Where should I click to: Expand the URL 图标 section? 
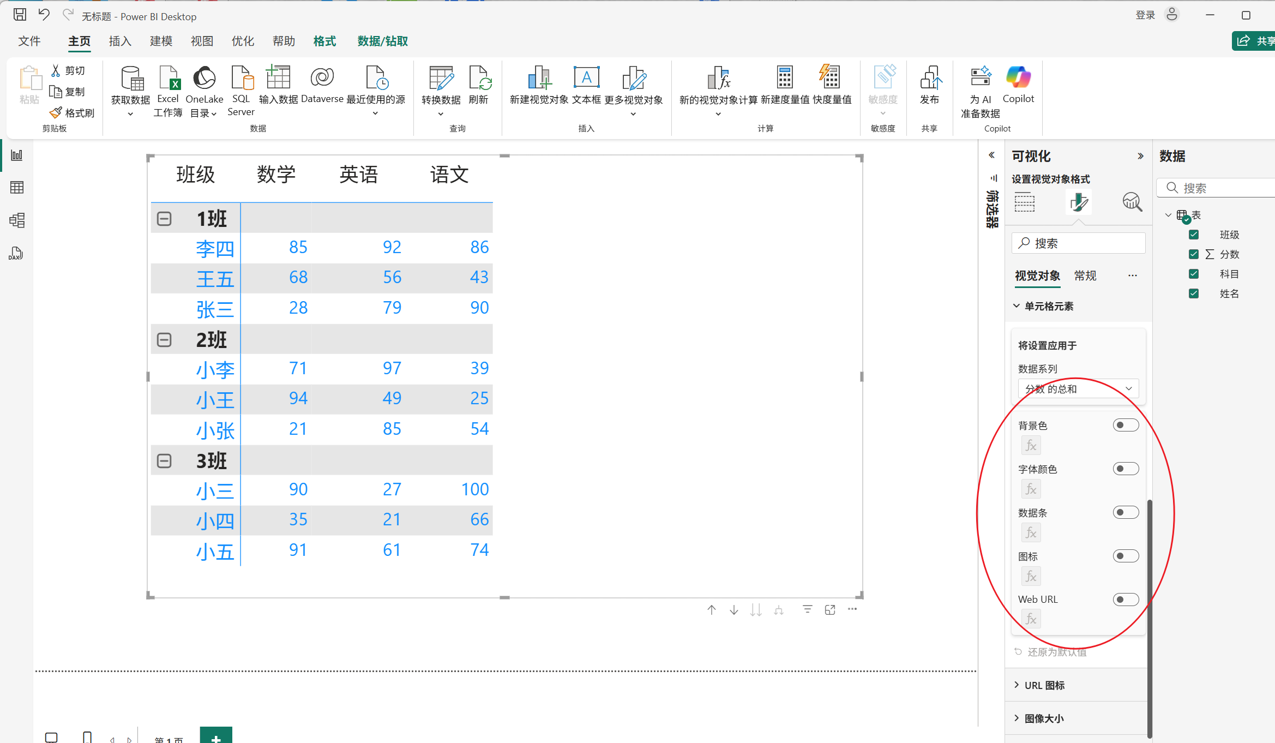pos(1044,685)
